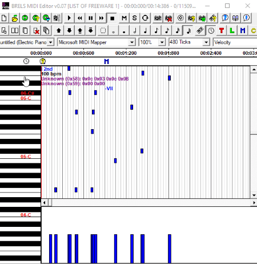Click the rewind button

tap(80, 18)
